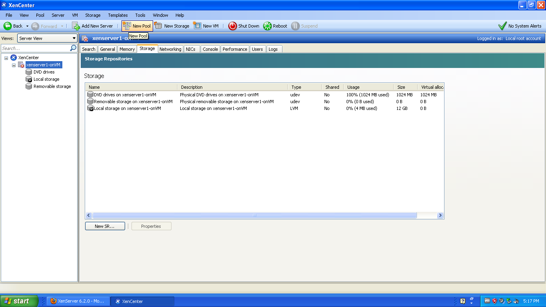Click the Shut Down icon
The width and height of the screenshot is (546, 307).
[x=232, y=26]
